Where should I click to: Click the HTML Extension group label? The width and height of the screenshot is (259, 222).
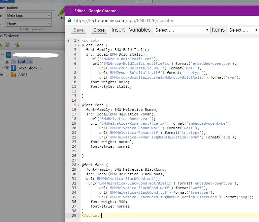pos(32,29)
